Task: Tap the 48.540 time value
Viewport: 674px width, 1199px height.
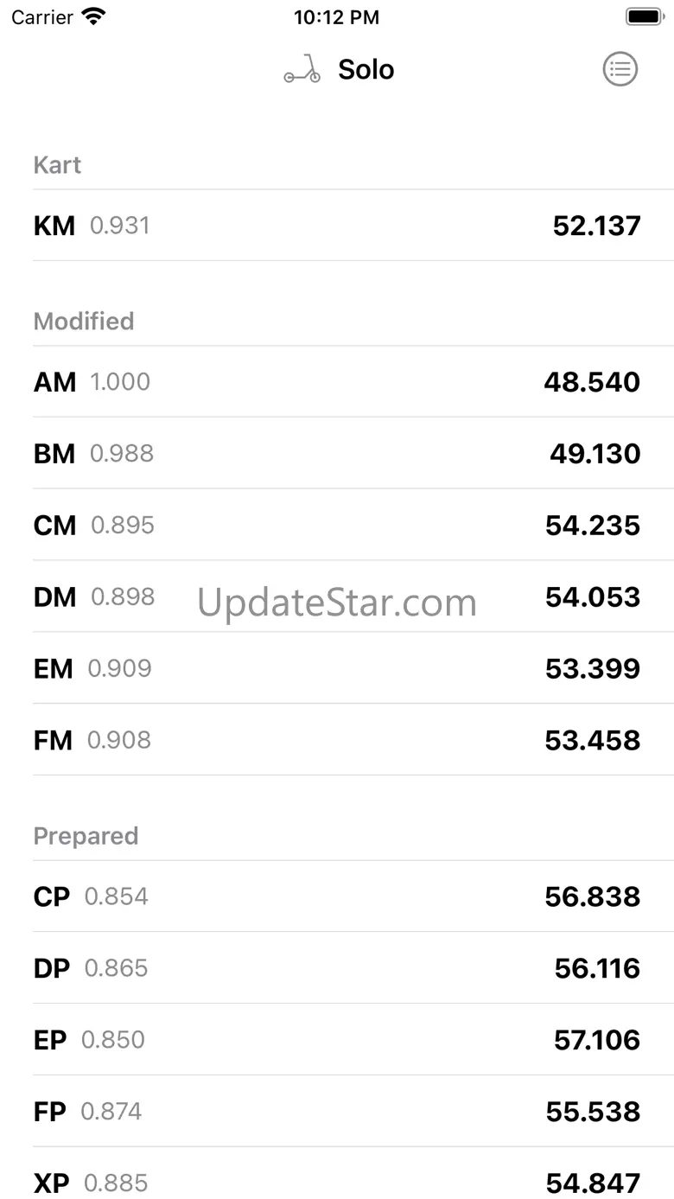Action: (x=592, y=382)
